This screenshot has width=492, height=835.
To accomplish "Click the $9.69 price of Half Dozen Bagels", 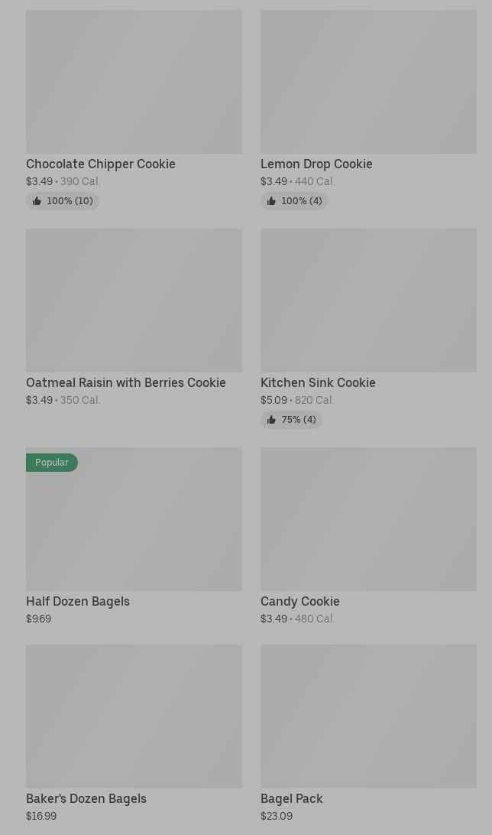I will (38, 619).
